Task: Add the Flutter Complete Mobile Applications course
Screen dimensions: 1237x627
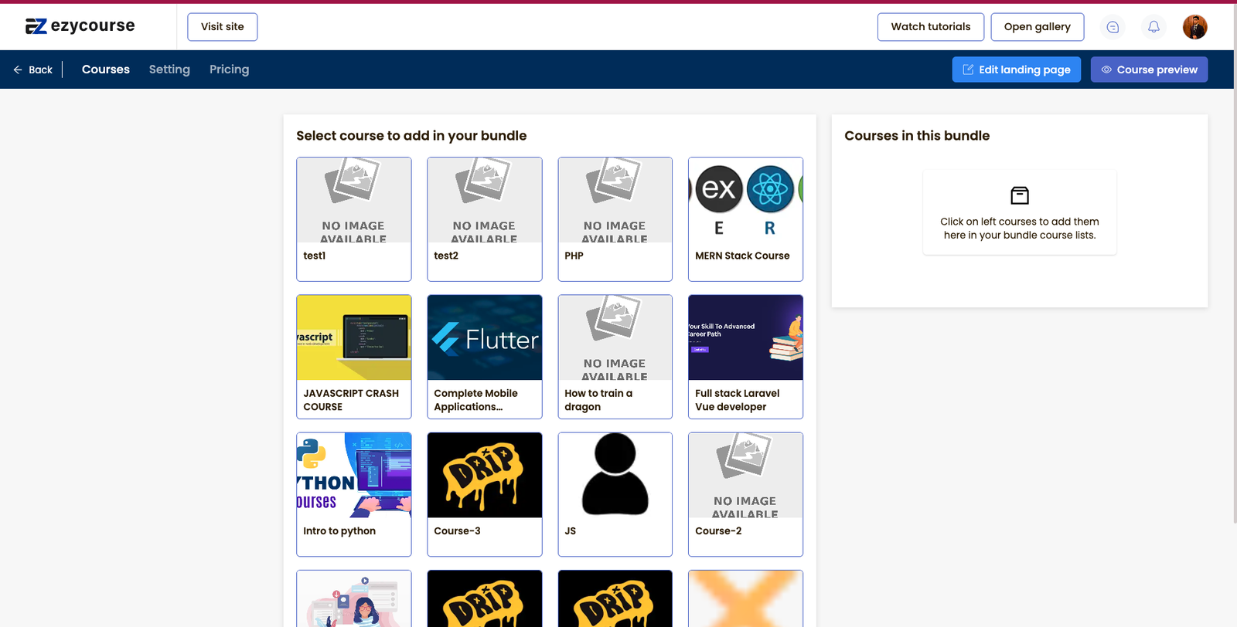Action: [x=485, y=357]
